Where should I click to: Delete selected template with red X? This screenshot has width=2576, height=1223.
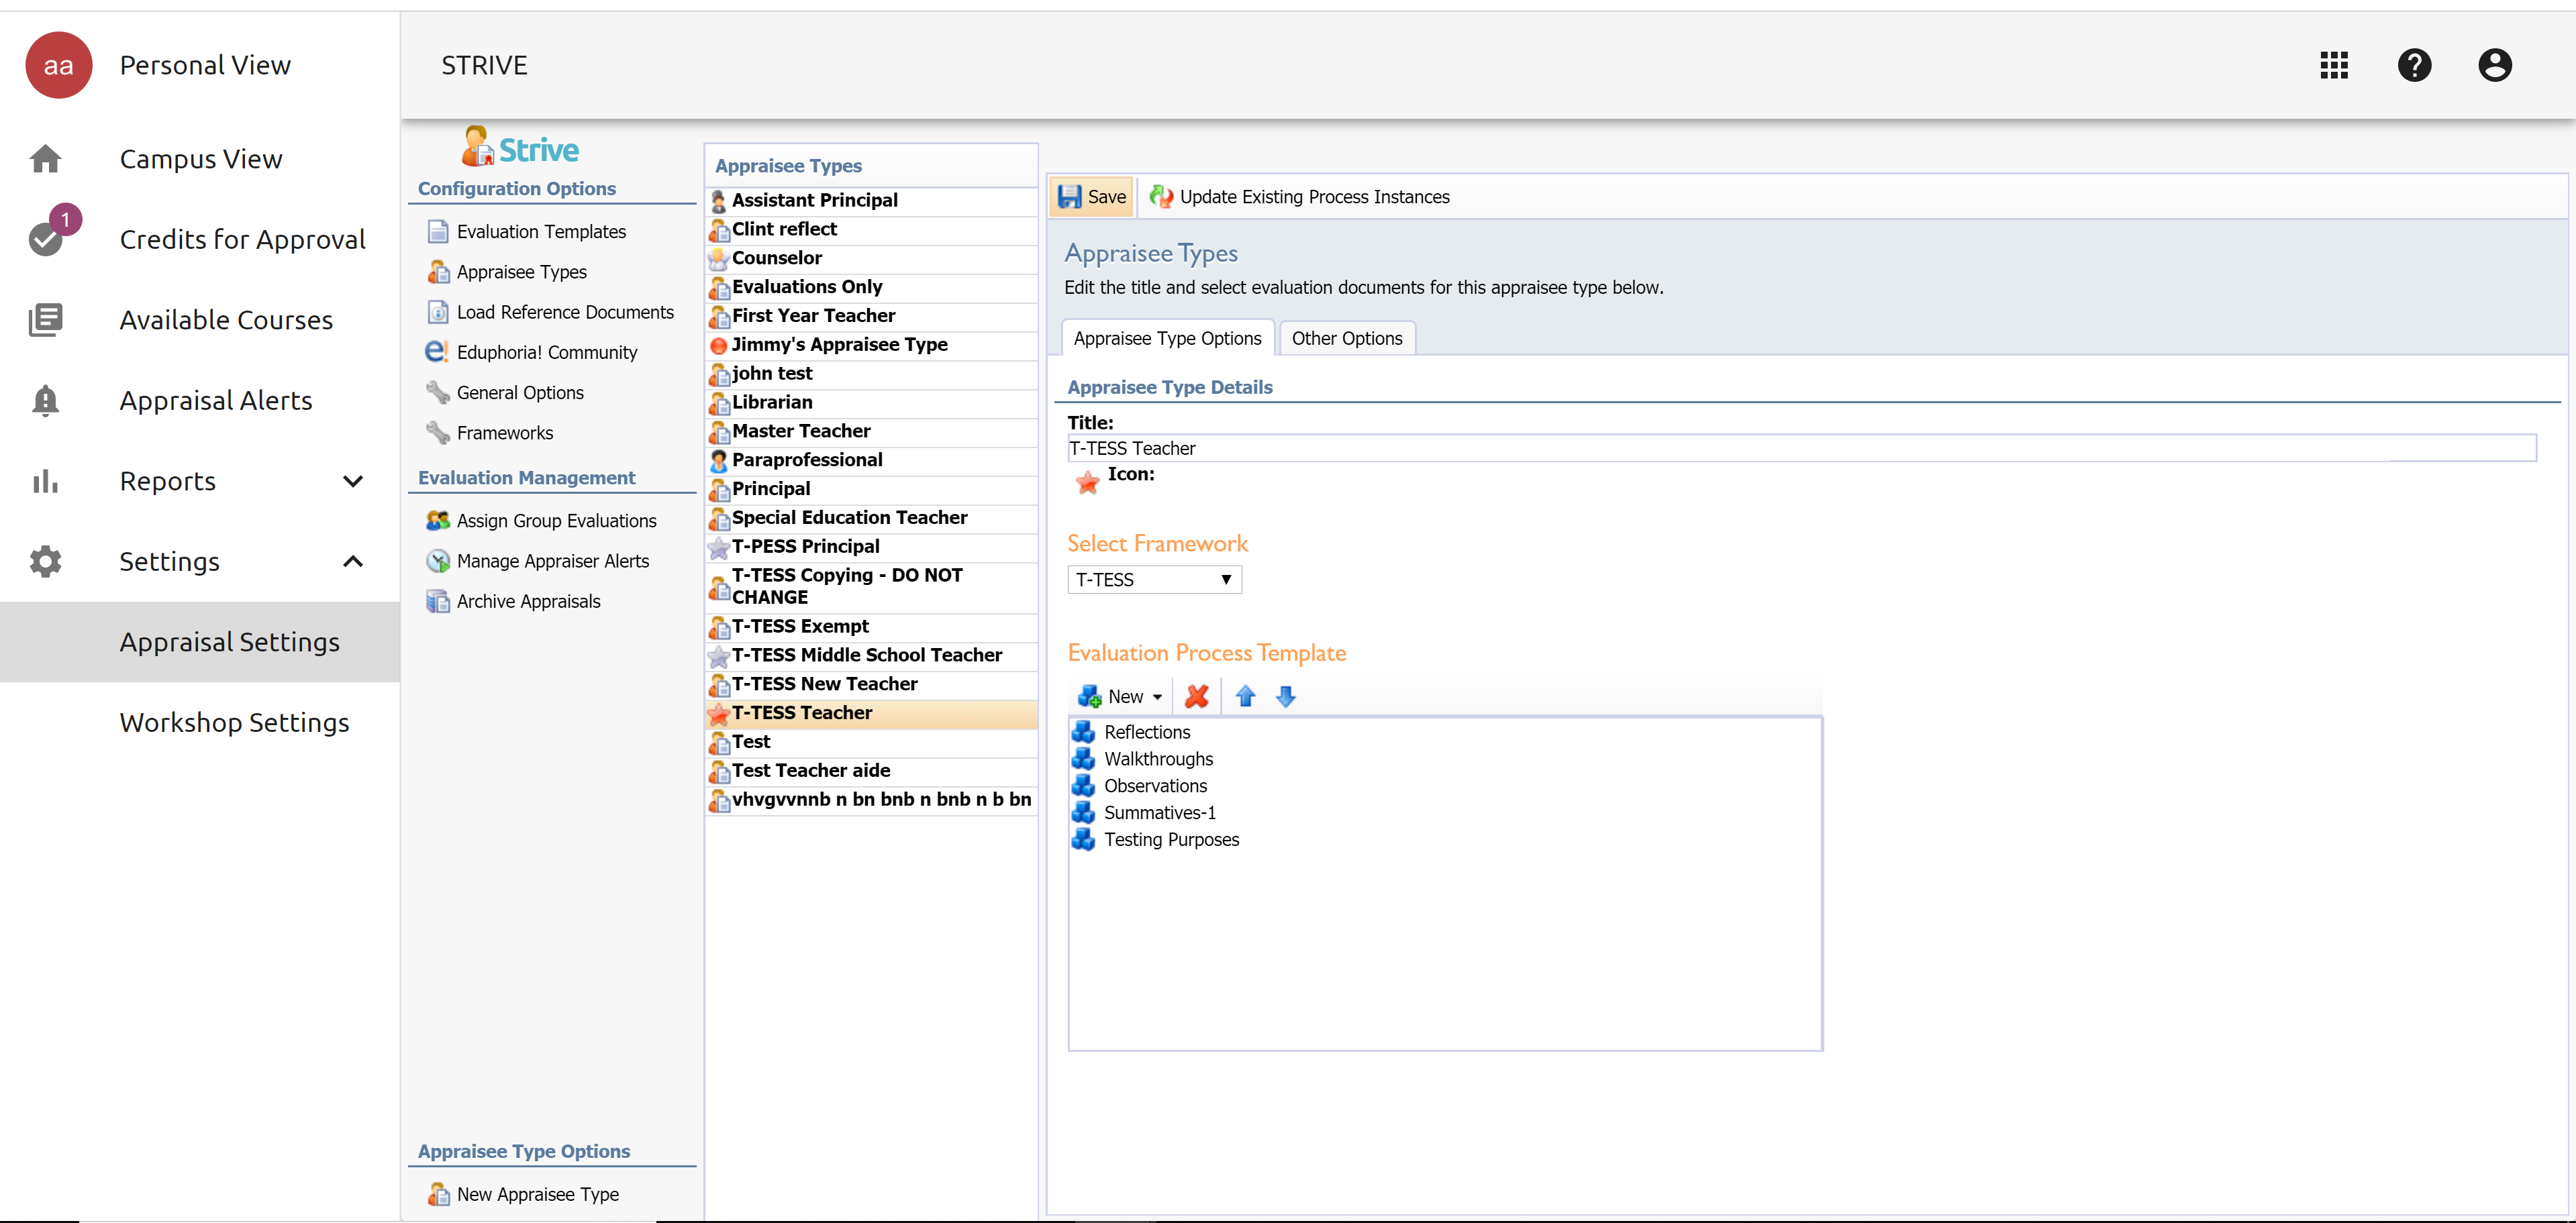point(1196,696)
